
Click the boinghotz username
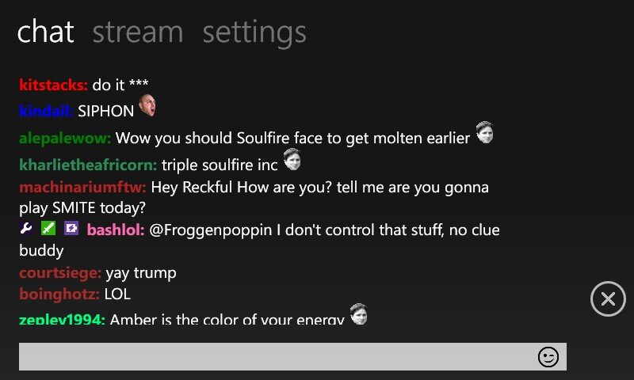pos(59,294)
